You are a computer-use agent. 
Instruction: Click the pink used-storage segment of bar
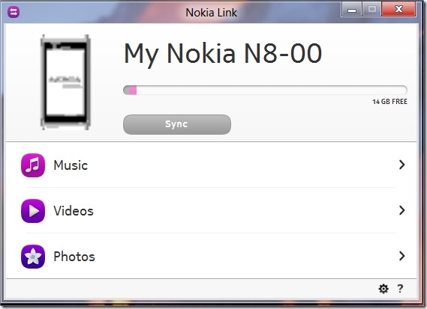(133, 90)
